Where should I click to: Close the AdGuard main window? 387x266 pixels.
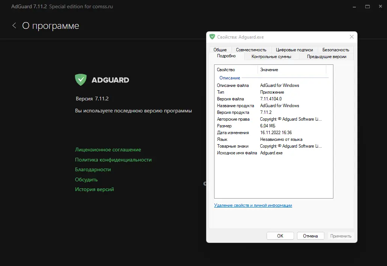click(380, 6)
